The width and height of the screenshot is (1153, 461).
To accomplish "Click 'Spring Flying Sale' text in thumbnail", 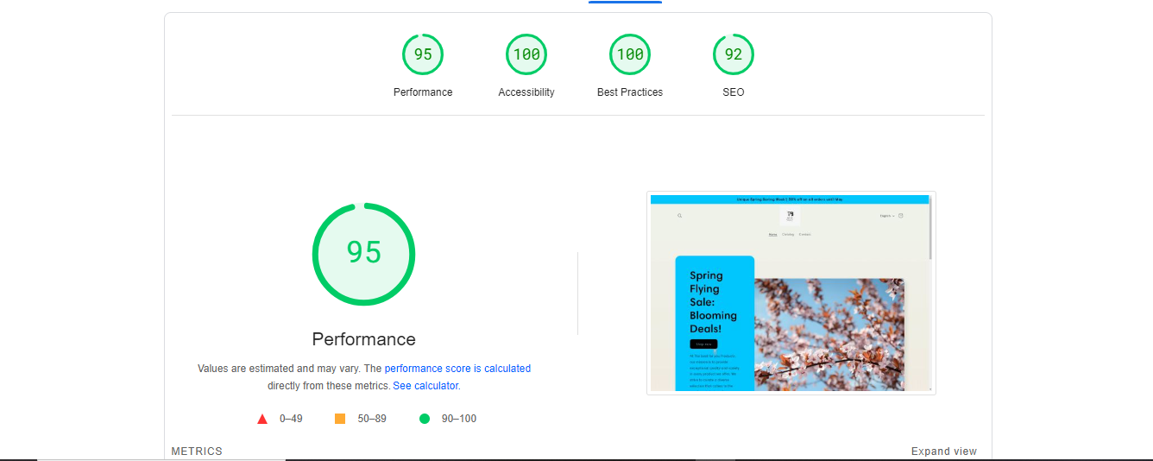I will (x=706, y=288).
